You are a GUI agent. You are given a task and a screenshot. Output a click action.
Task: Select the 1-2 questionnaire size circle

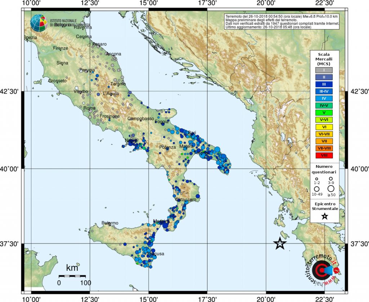pos(316,179)
